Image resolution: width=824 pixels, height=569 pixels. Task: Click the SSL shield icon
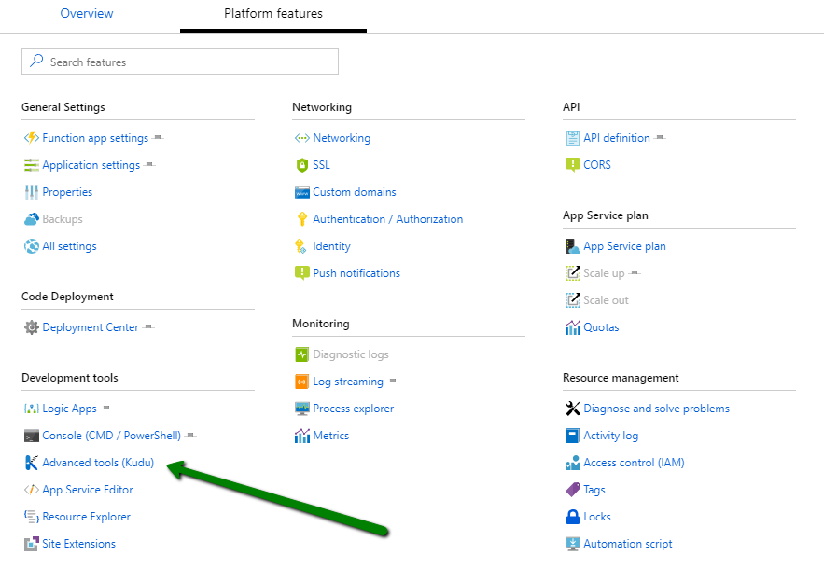pos(301,165)
